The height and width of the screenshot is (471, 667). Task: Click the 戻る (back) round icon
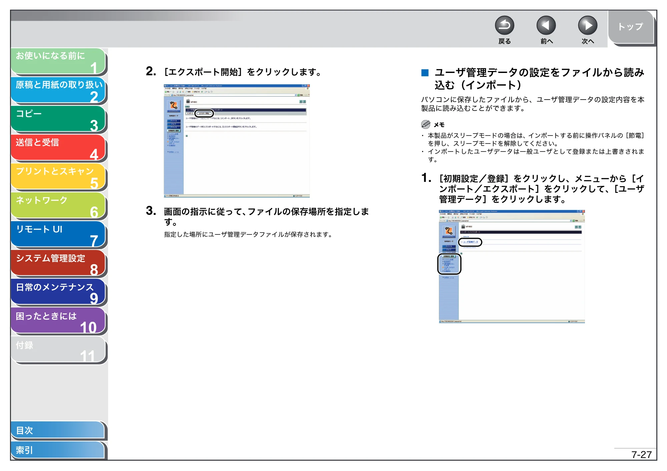pos(504,26)
